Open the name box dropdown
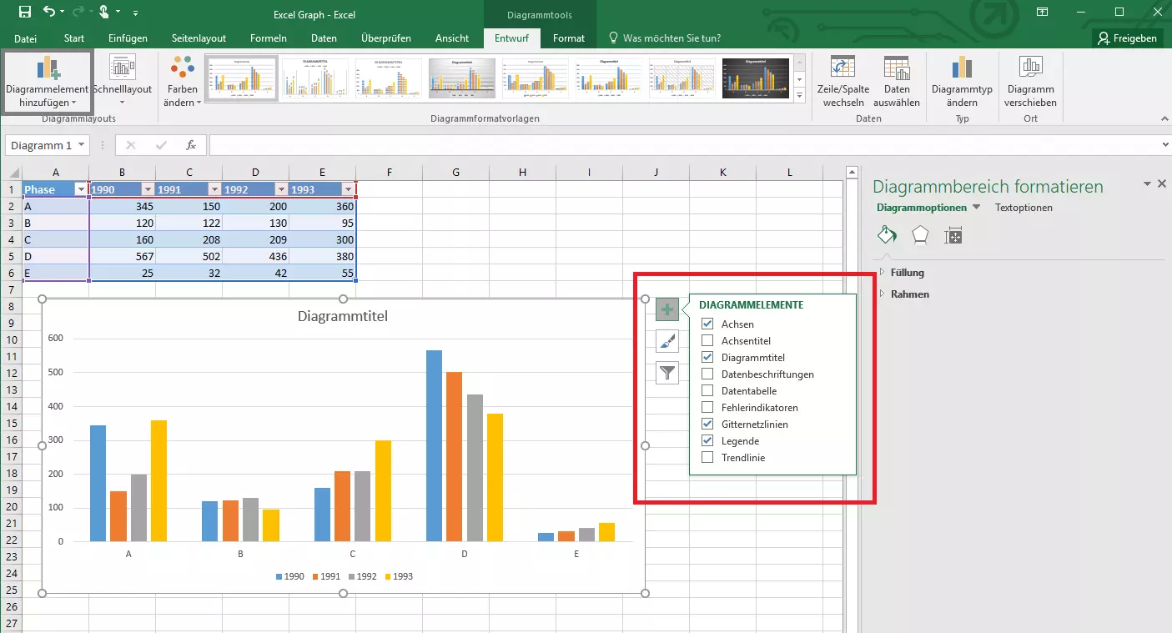Image resolution: width=1172 pixels, height=633 pixels. pos(81,145)
